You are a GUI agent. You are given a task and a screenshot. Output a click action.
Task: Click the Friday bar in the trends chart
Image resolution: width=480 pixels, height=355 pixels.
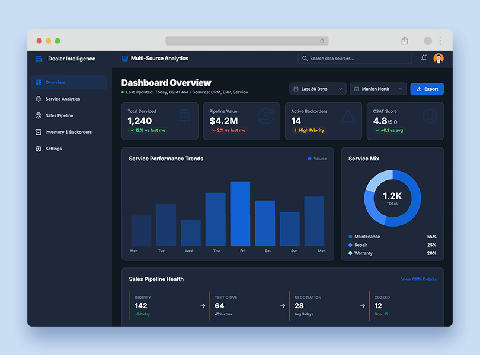[240, 214]
